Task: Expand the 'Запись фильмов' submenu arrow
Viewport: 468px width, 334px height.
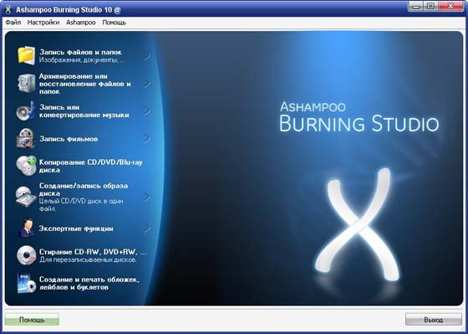Action: point(147,138)
